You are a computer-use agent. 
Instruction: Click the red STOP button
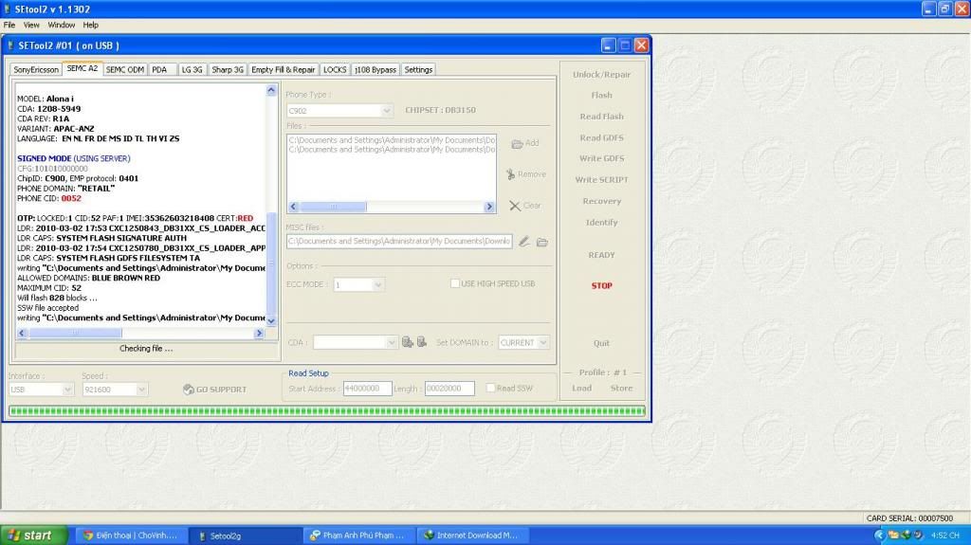[602, 286]
